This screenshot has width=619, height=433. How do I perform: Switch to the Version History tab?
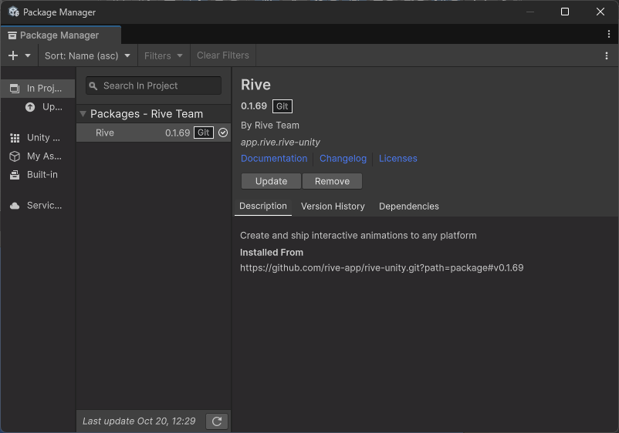[x=333, y=206]
